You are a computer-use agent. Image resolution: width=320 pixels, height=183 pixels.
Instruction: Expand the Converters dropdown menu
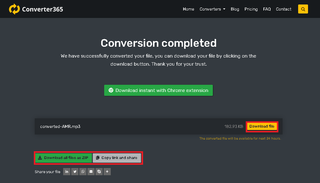(x=212, y=9)
